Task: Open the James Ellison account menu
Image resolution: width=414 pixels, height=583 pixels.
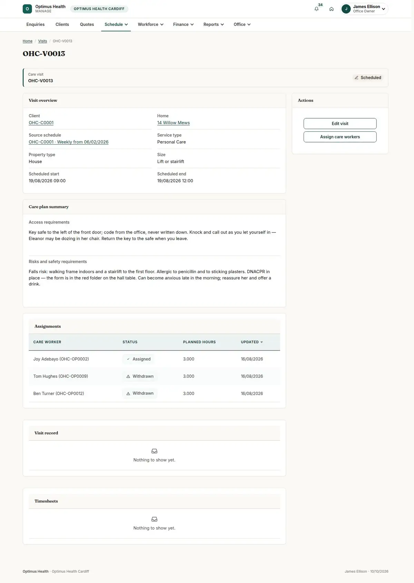Action: tap(364, 9)
